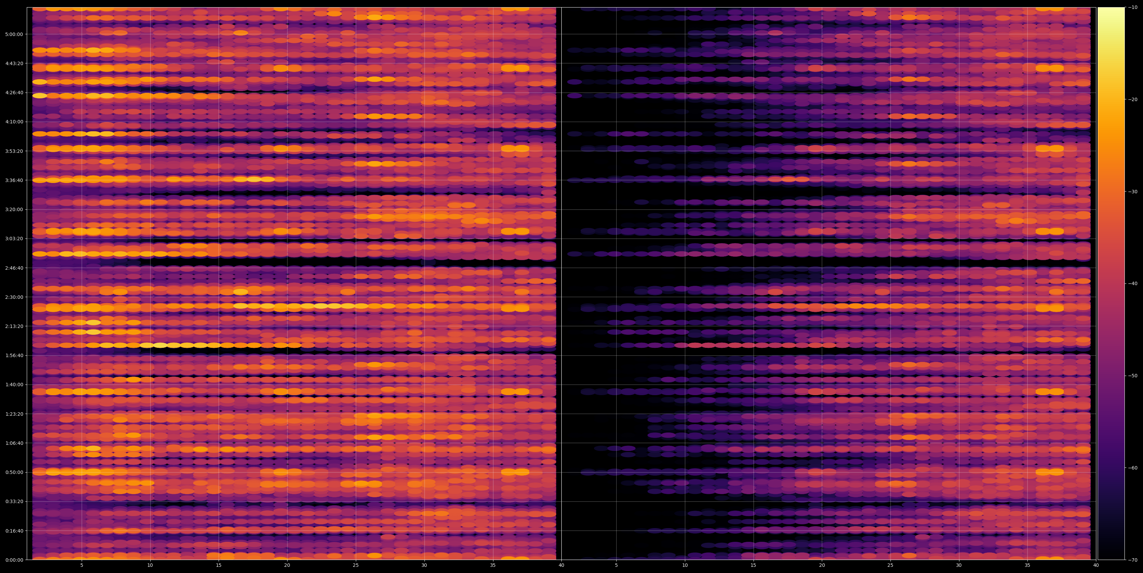Click the 1:56:40 y-axis tick label

(14, 355)
